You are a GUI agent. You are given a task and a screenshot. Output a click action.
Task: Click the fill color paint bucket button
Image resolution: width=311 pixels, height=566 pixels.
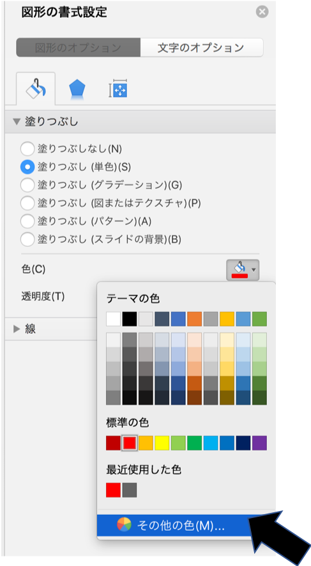(x=239, y=270)
